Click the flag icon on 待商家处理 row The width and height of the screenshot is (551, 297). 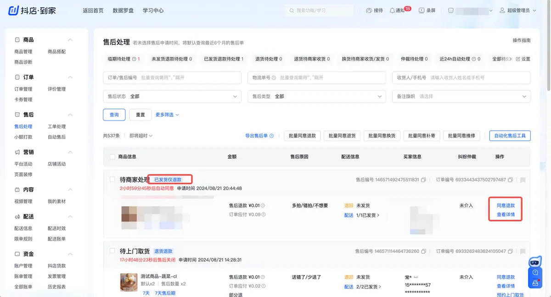pyautogui.click(x=523, y=180)
